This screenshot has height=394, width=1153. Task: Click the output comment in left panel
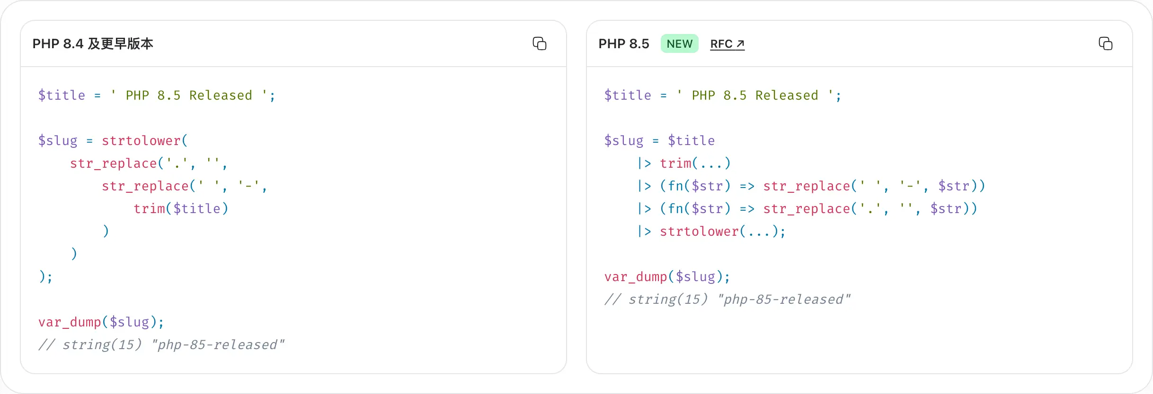click(161, 345)
